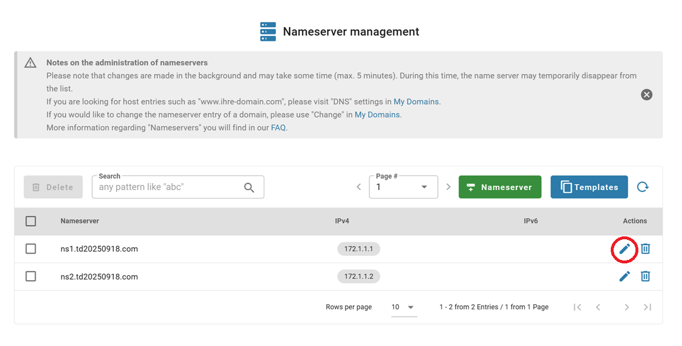Go to previous page using top chevron
This screenshot has width=682, height=346.
359,187
